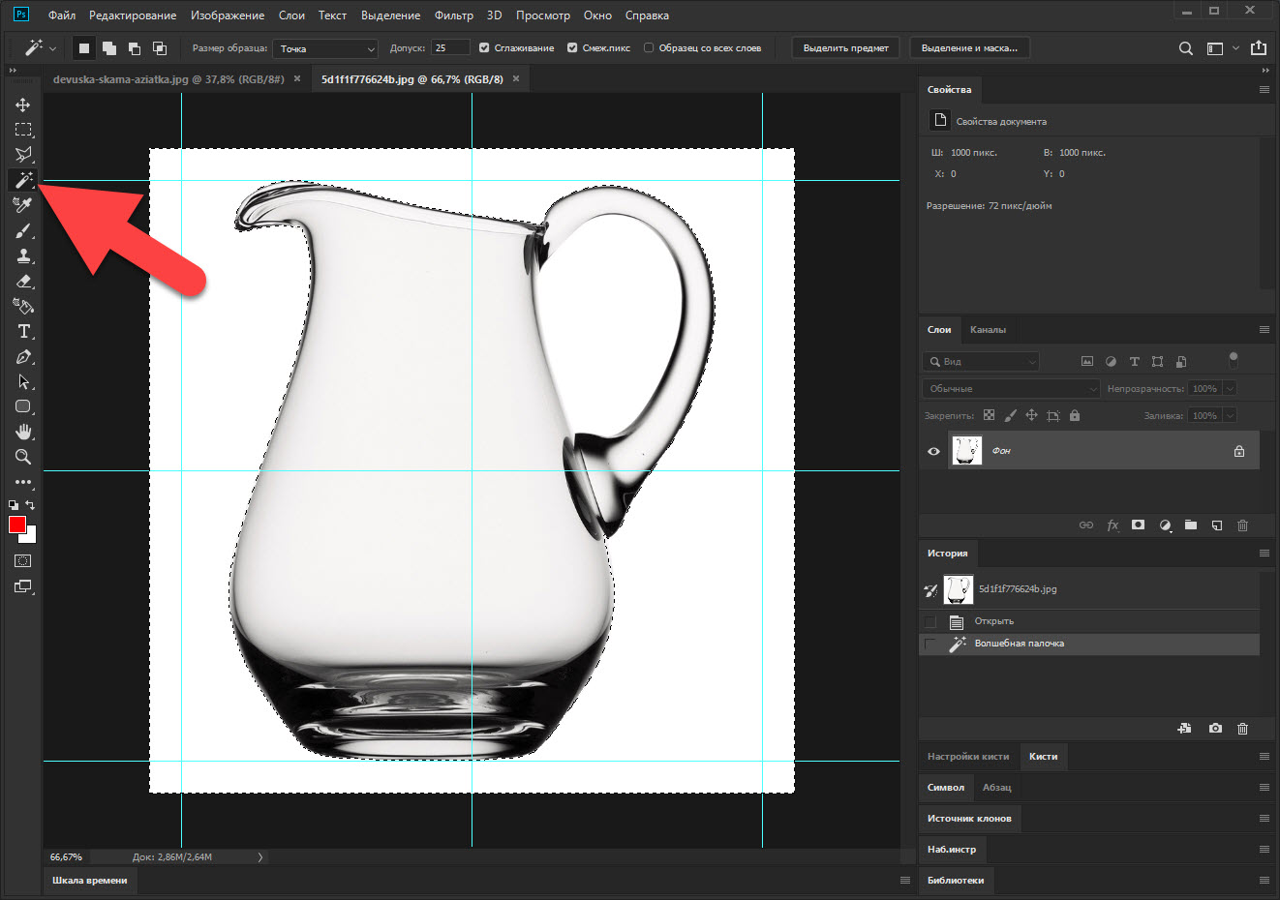Open the Фильтр menu

tap(454, 15)
